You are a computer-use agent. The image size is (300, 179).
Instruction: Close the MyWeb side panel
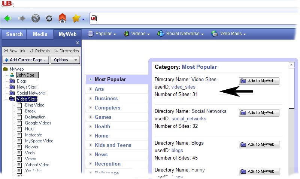tap(78, 43)
